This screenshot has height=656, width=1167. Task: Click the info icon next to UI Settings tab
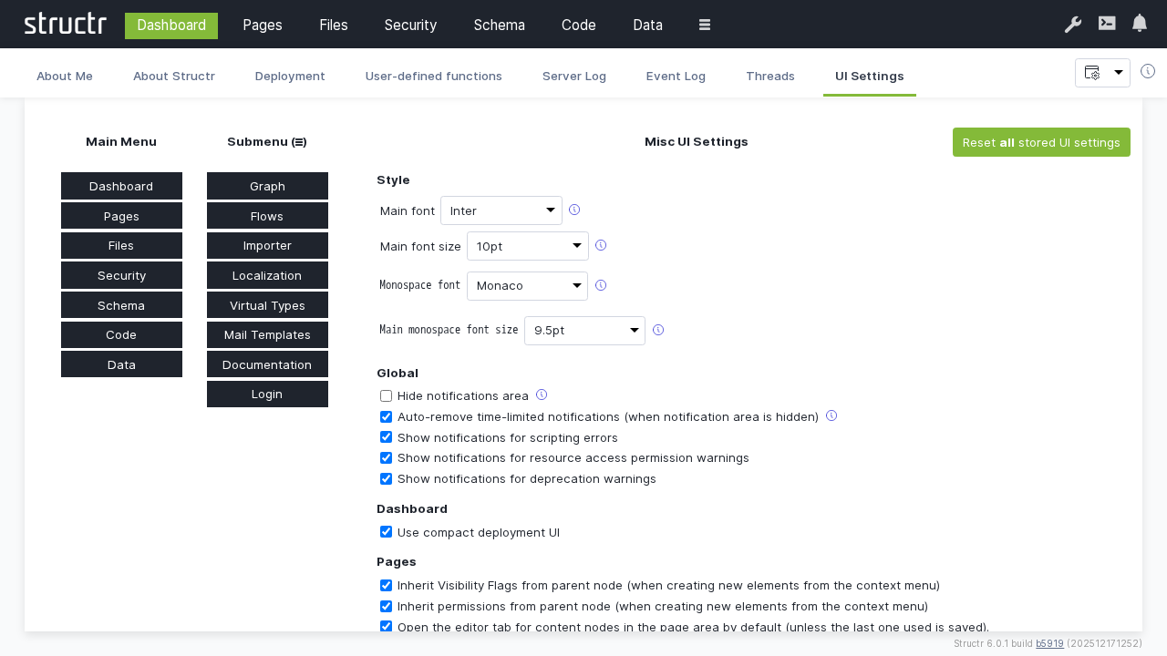pos(1148,70)
